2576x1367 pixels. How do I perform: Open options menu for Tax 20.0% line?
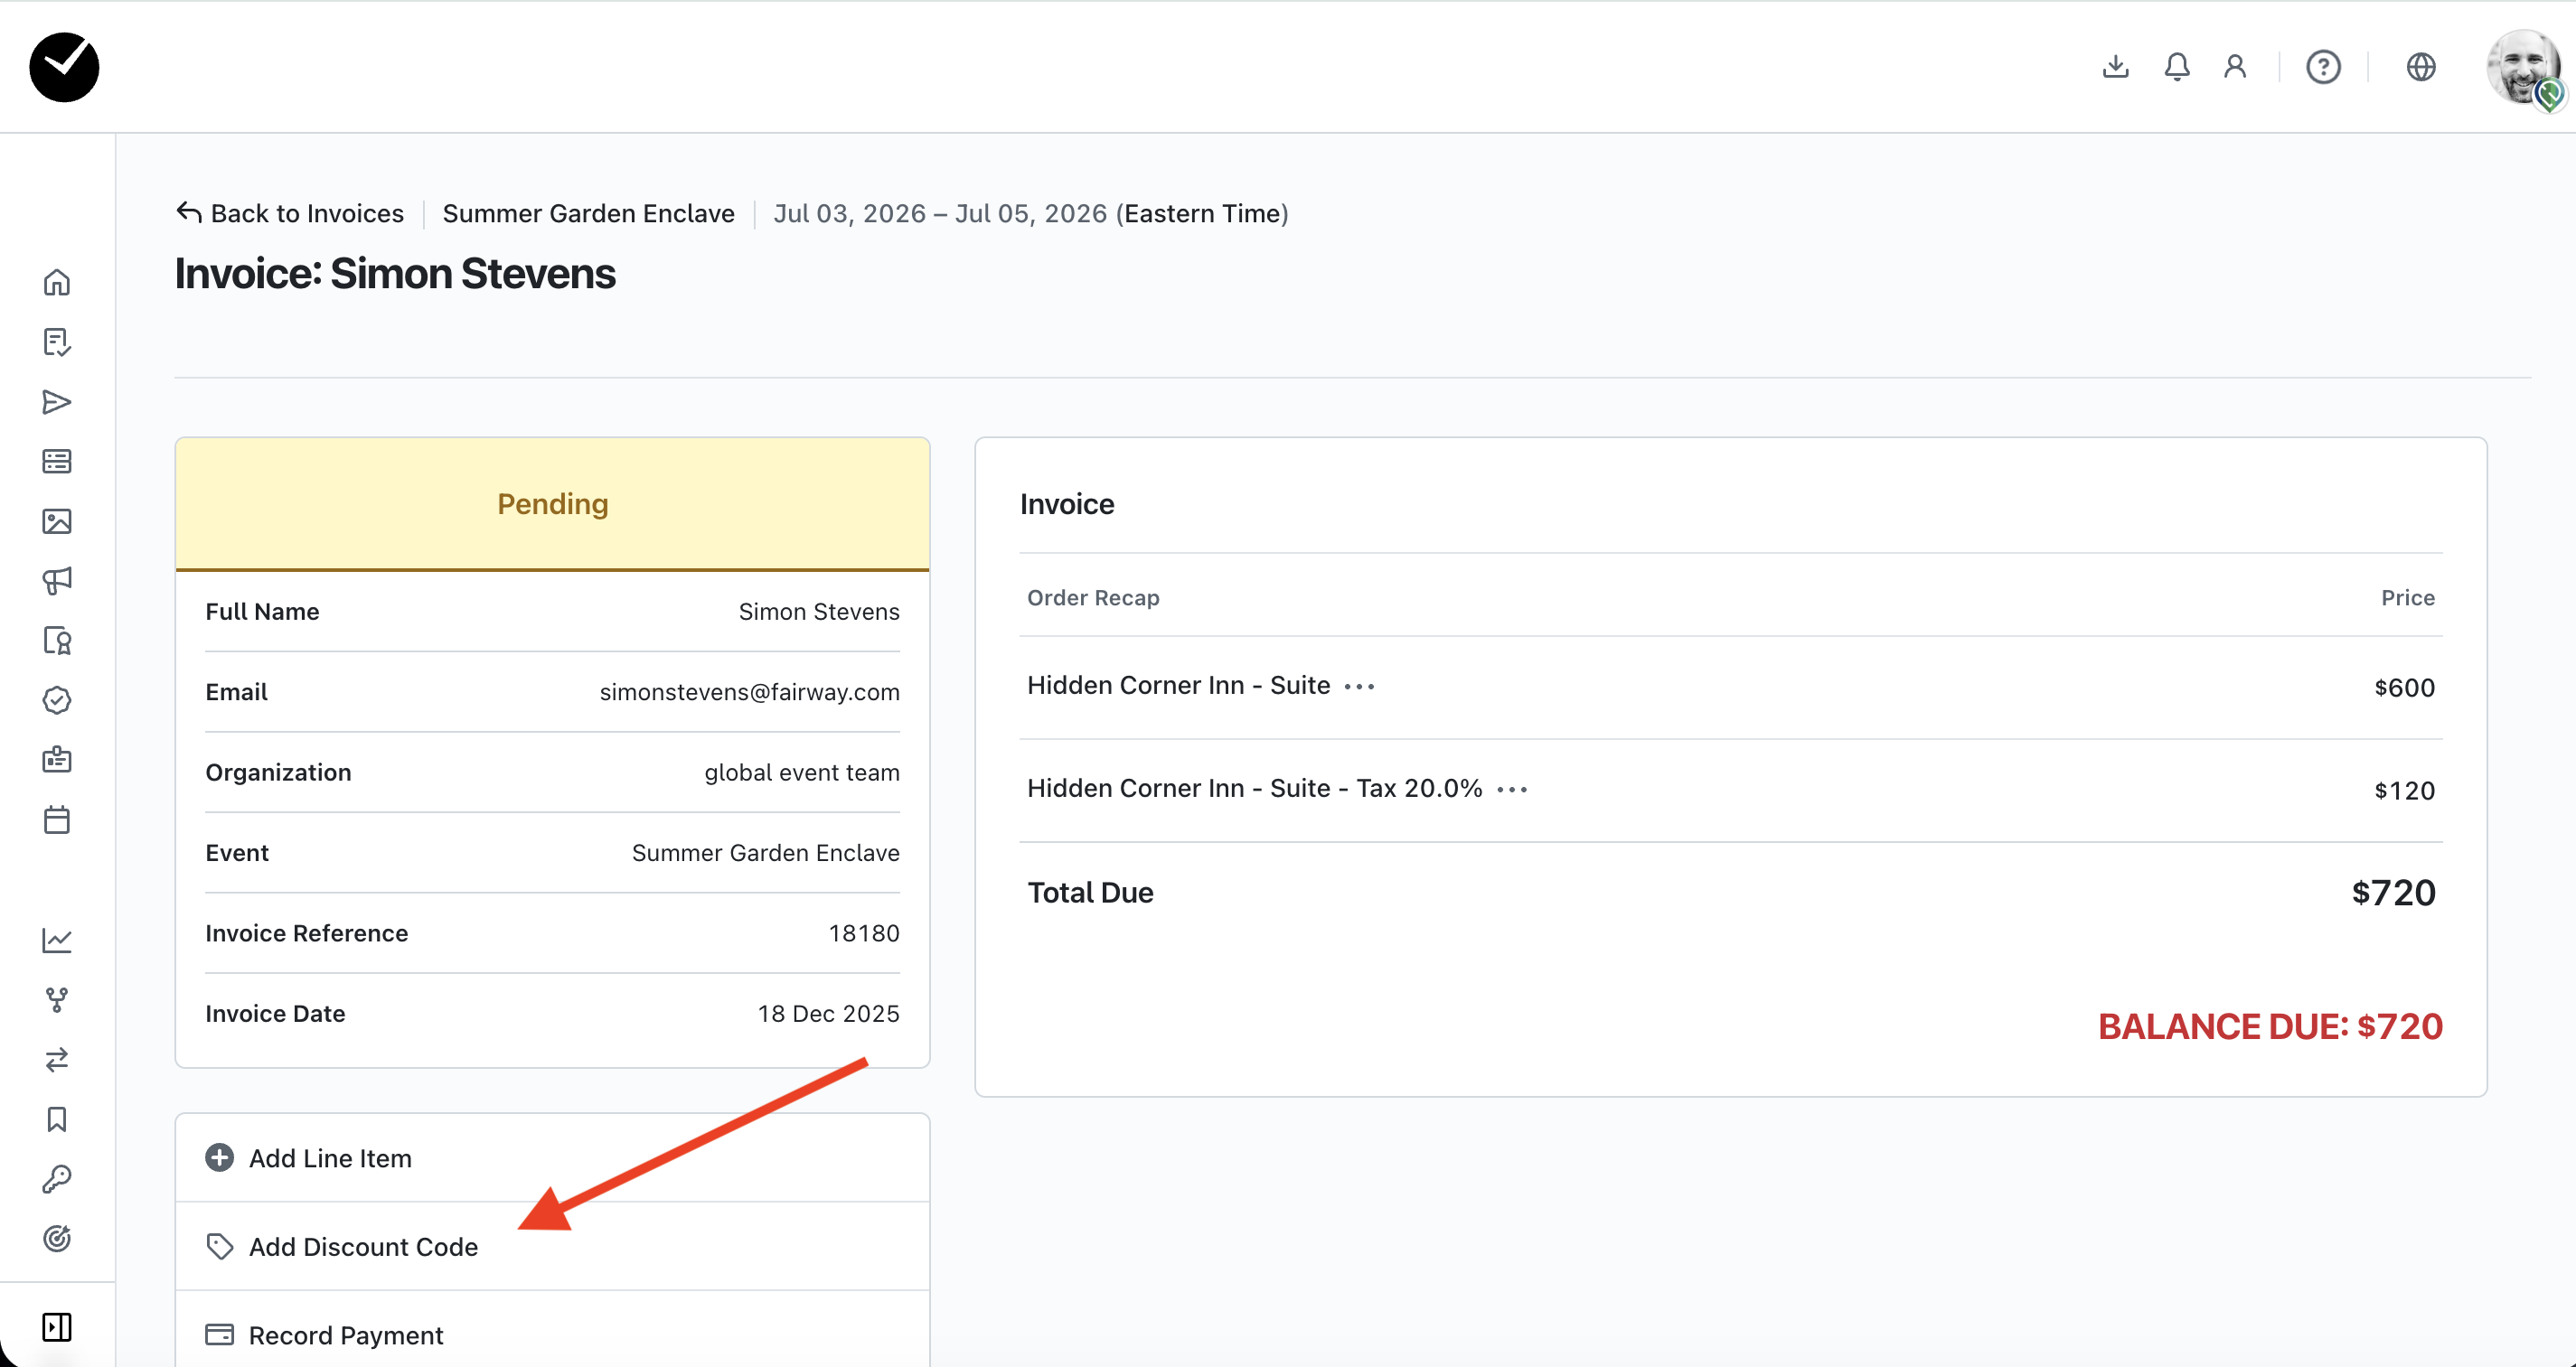(x=1511, y=790)
